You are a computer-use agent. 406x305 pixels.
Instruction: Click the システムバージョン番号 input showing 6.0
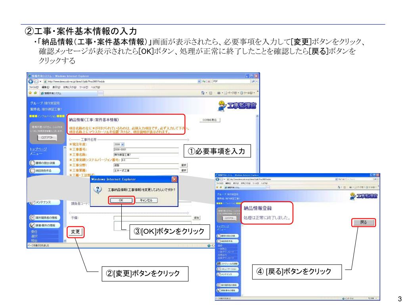coord(130,160)
